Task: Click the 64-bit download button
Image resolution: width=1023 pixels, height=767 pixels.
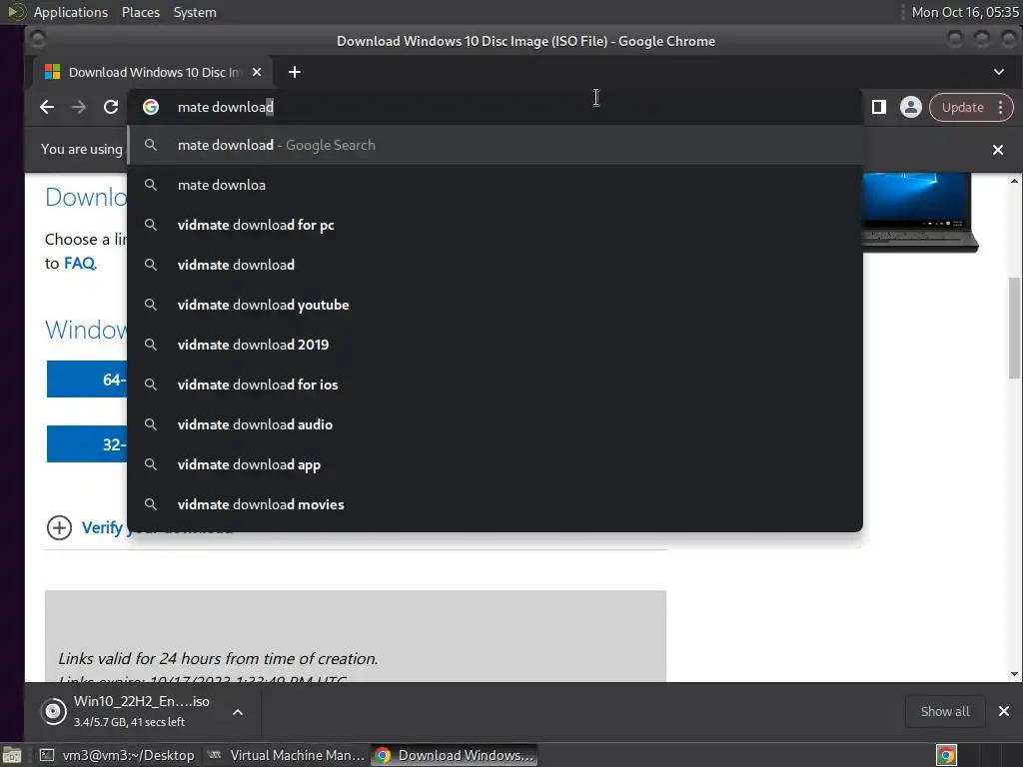Action: [x=87, y=379]
